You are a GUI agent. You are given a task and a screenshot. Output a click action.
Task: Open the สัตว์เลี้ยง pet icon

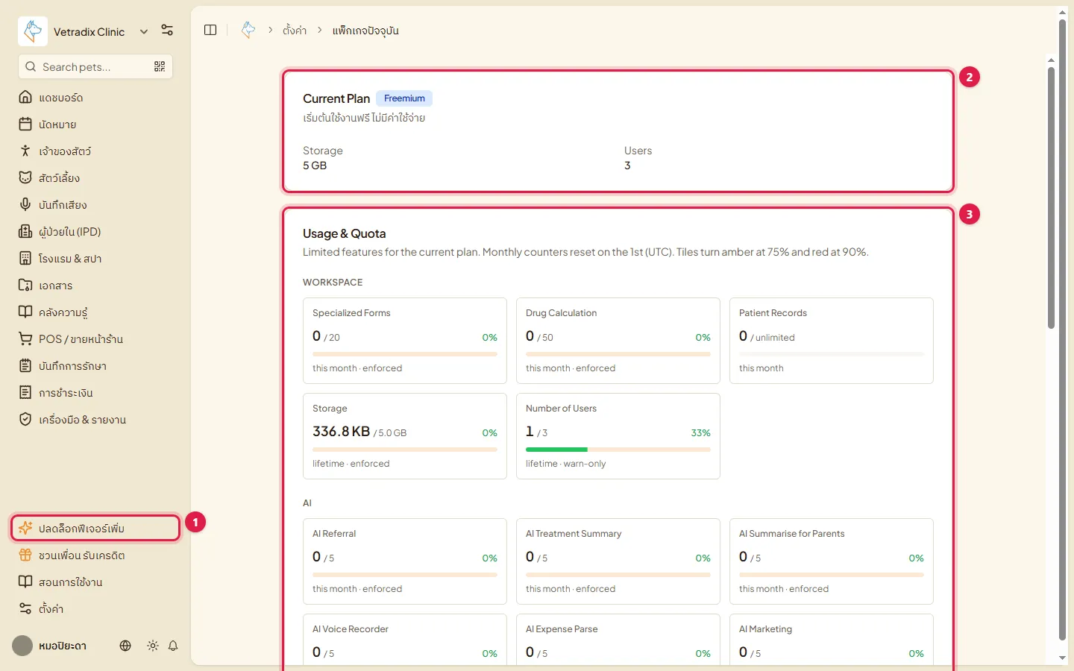25,177
